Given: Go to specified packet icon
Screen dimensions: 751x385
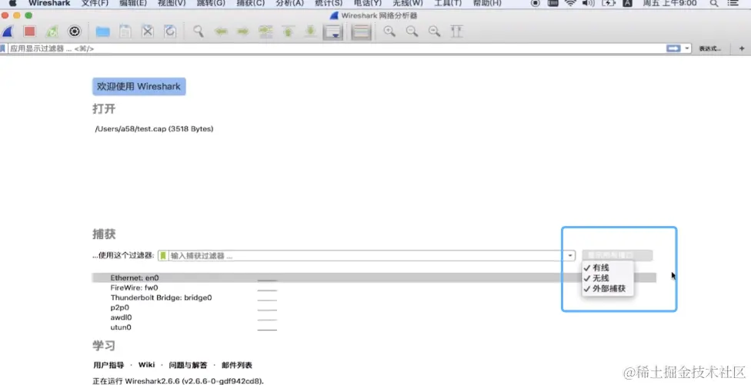Looking at the screenshot, I should click(265, 32).
